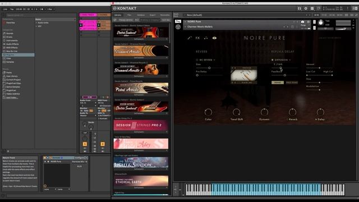
Task: Open the edit pencil page in Noire Pure
Action: (x=190, y=38)
